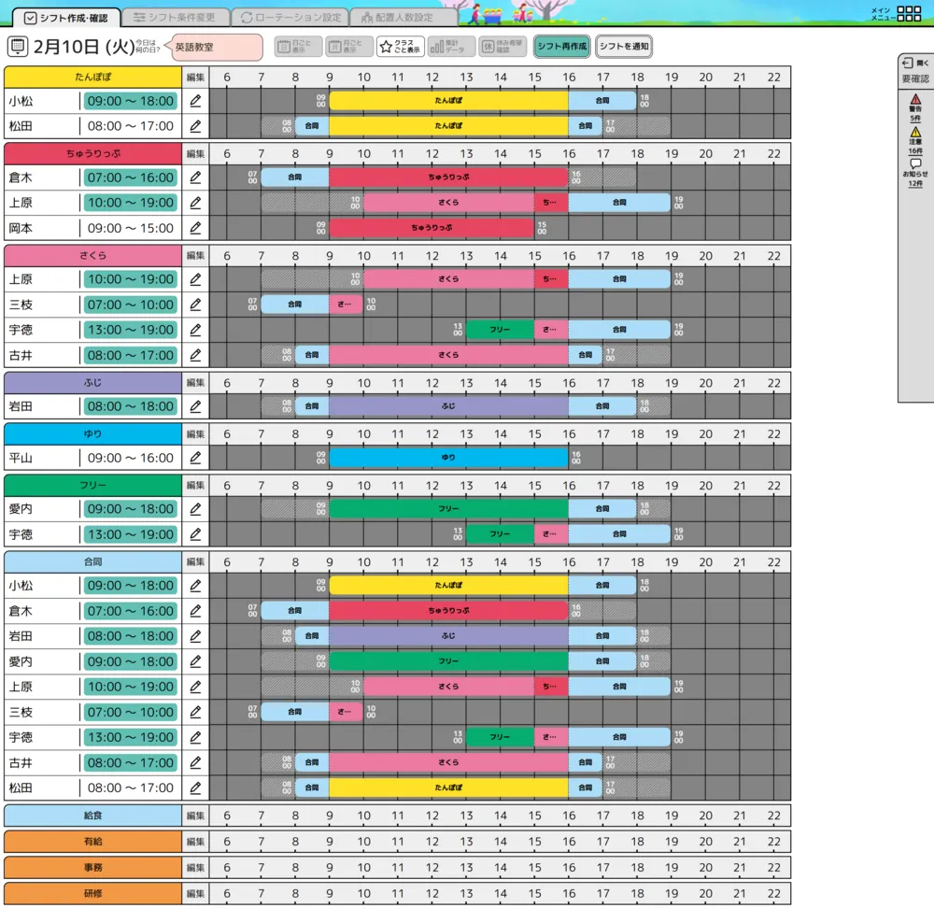Edit 愛内's shift in the フリー section

coord(195,509)
